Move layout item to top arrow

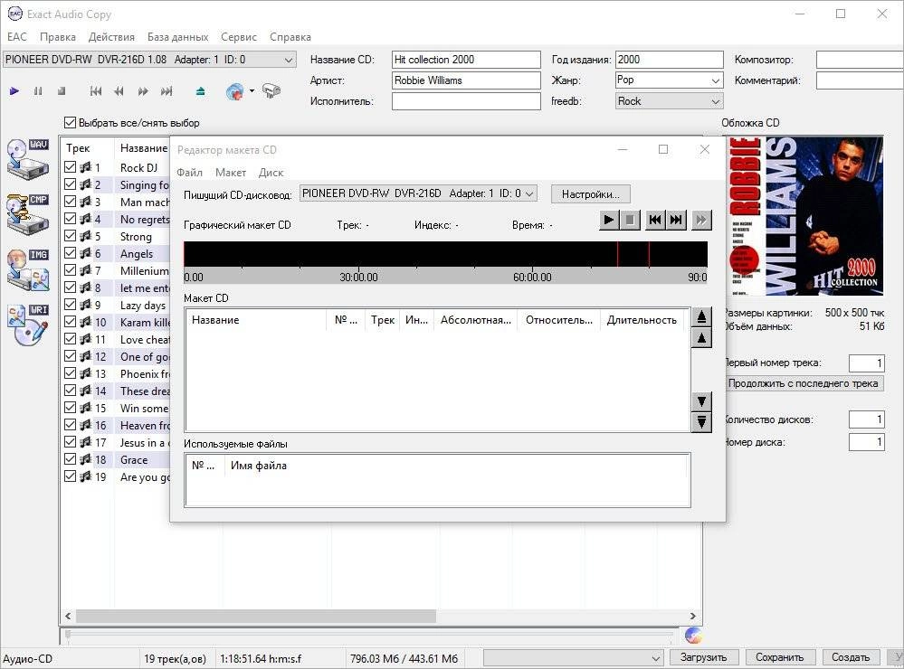point(701,316)
